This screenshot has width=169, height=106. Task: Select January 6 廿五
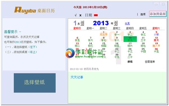[77, 39]
